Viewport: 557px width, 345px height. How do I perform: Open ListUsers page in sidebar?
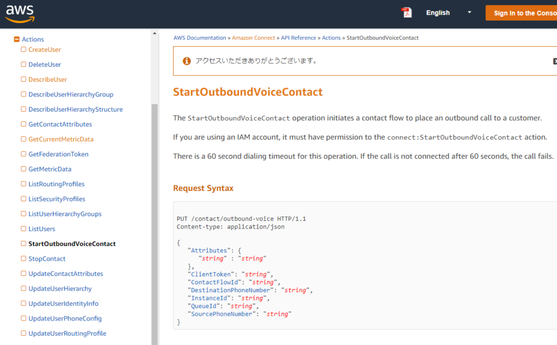click(41, 229)
